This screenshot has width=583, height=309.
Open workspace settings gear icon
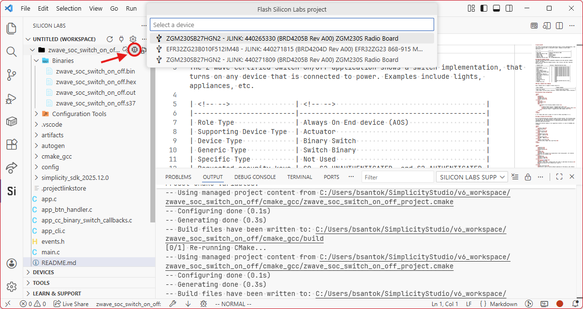pyautogui.click(x=133, y=39)
